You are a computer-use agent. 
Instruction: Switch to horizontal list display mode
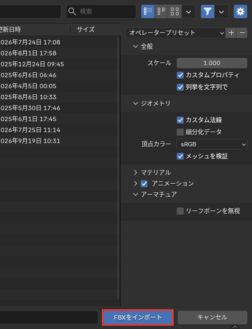coord(161,11)
